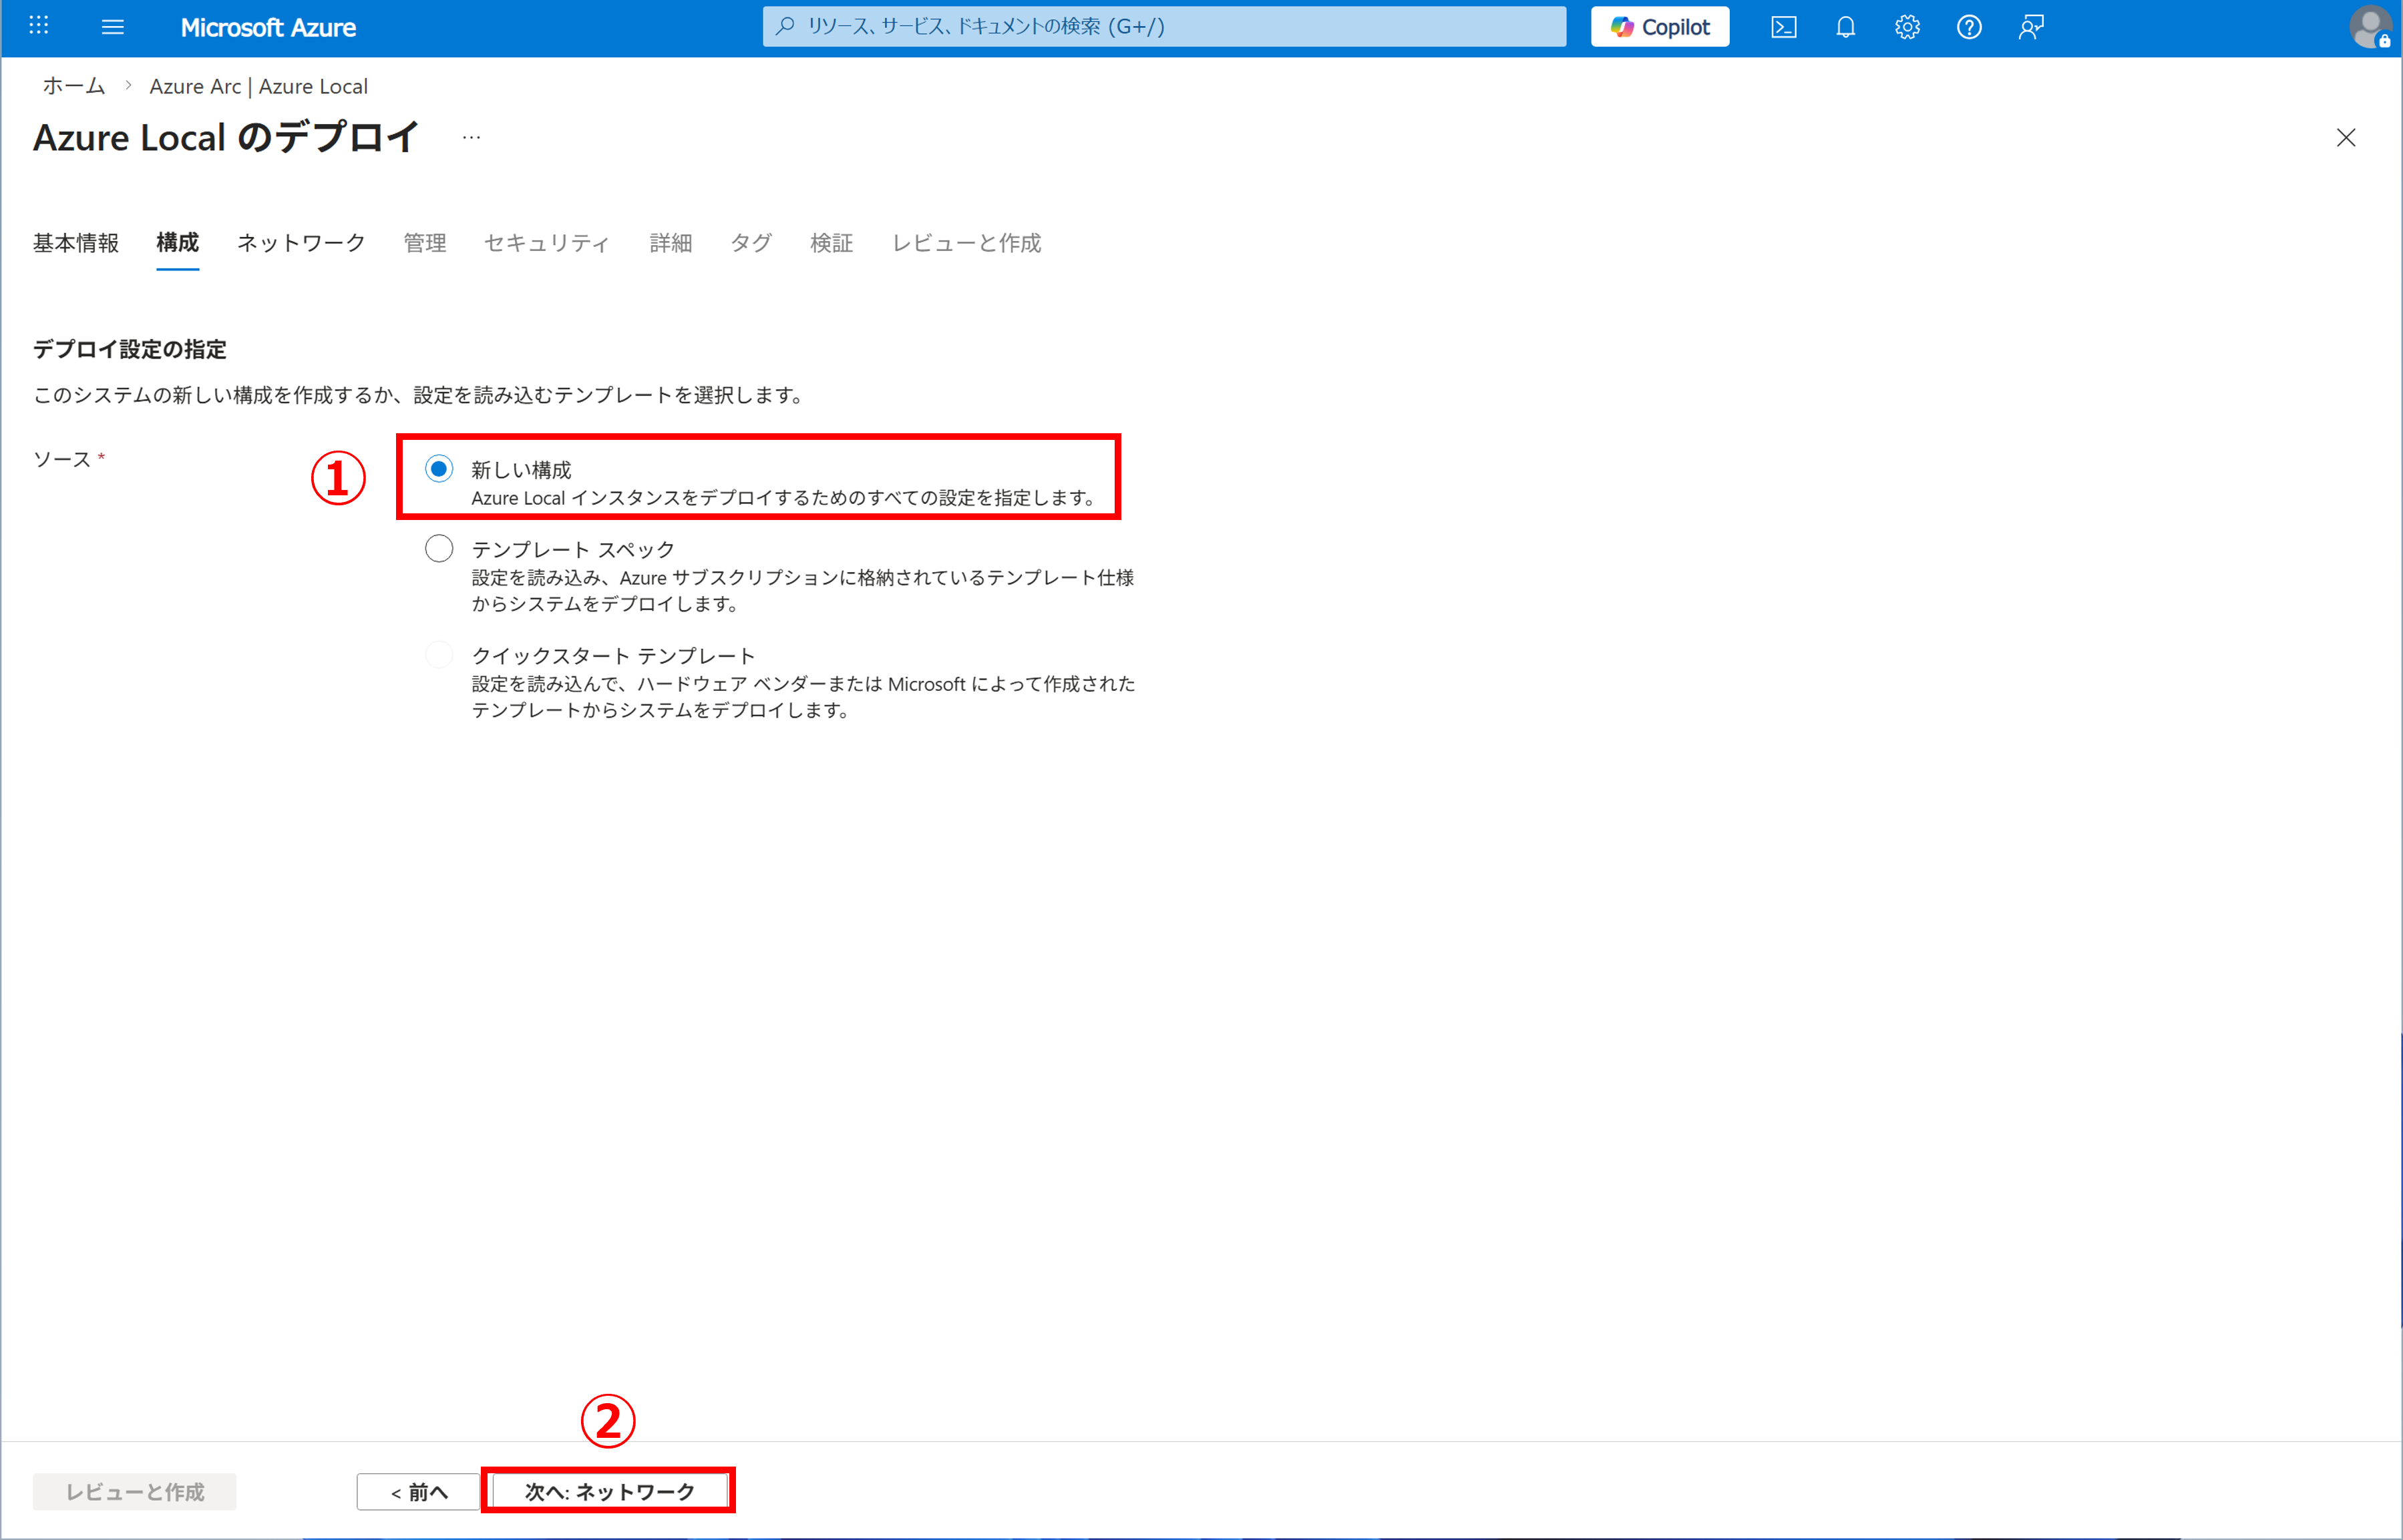Select the クイックスタート テンプレート radio option

439,655
